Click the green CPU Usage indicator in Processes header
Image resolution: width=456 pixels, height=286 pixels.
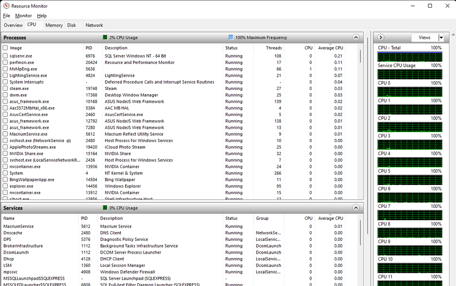[105, 37]
